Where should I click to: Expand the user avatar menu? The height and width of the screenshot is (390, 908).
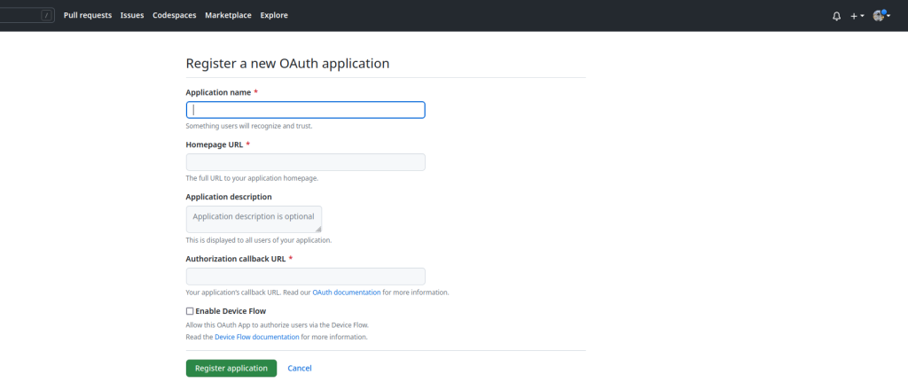[x=881, y=16]
